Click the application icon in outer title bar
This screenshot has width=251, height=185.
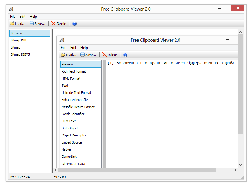tap(11, 9)
